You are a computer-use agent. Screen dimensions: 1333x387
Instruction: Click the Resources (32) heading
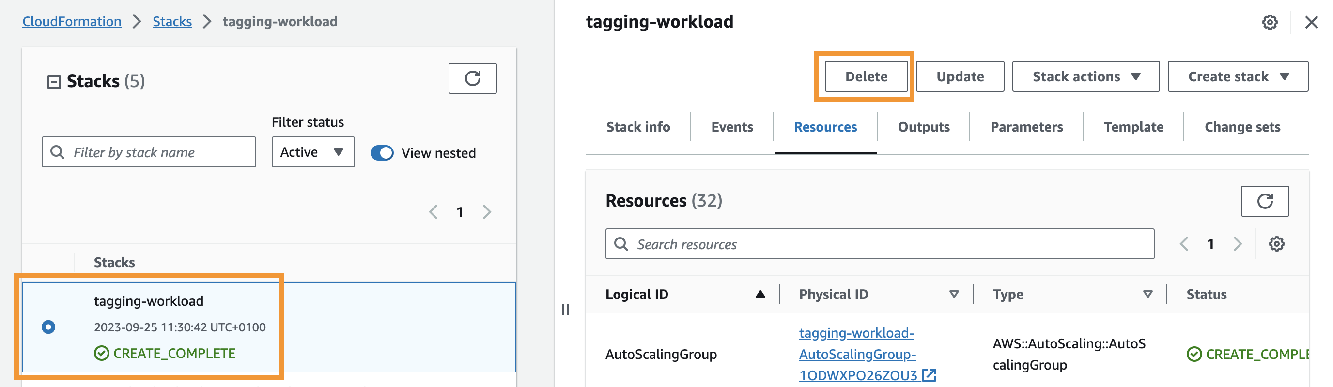[664, 200]
